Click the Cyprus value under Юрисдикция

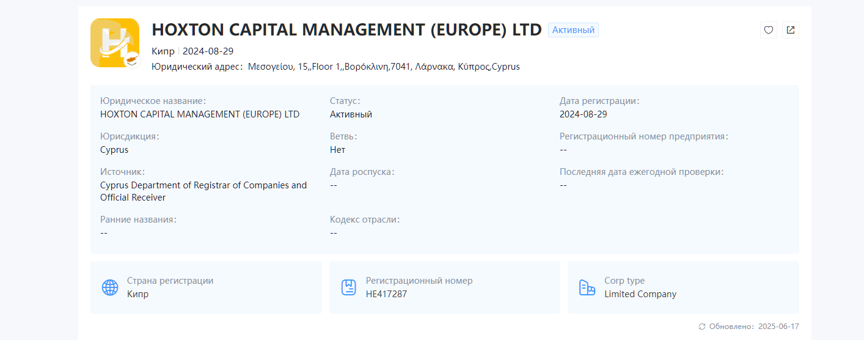coord(114,150)
